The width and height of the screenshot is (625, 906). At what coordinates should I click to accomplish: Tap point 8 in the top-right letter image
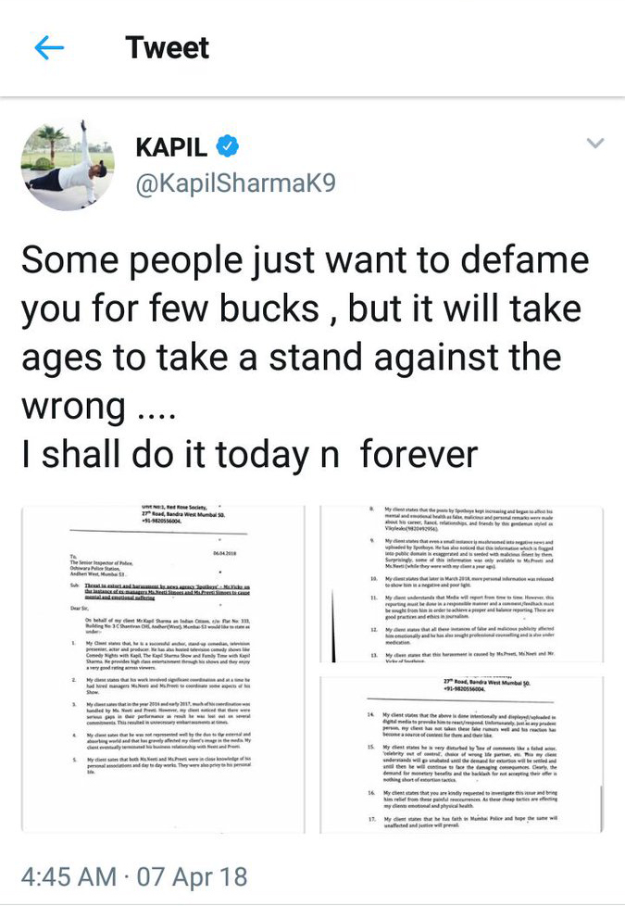point(461,520)
